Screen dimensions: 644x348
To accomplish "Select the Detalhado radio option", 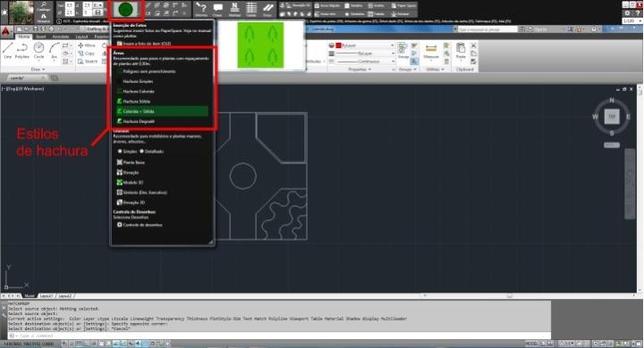I will (x=151, y=152).
